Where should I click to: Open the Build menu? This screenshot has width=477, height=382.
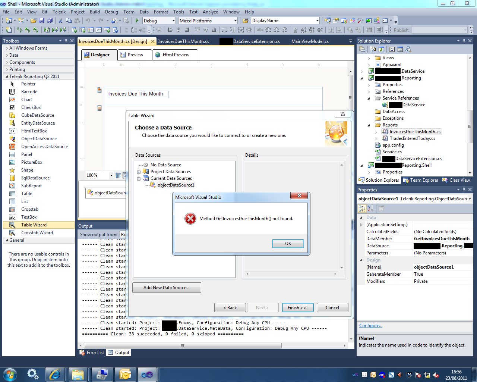point(95,12)
